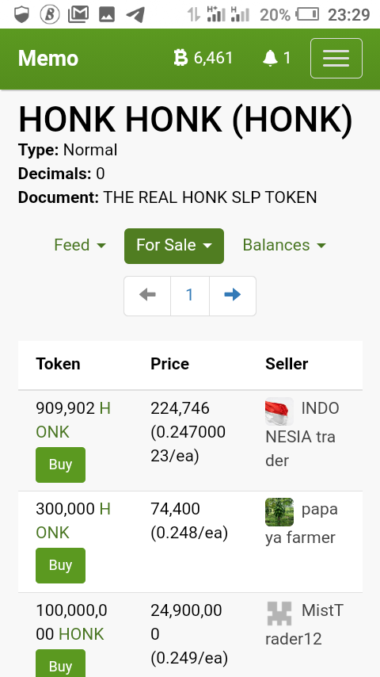The image size is (380, 677).
Task: Open papaya farmer profile picture
Action: pos(279,512)
